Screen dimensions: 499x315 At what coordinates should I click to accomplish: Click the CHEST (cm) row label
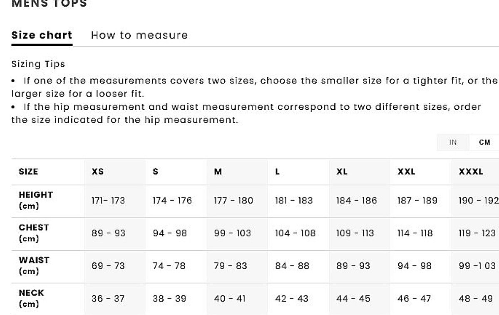click(x=34, y=233)
